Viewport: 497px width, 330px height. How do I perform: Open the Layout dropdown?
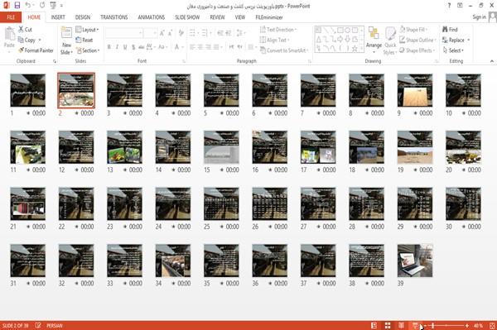tap(87, 30)
